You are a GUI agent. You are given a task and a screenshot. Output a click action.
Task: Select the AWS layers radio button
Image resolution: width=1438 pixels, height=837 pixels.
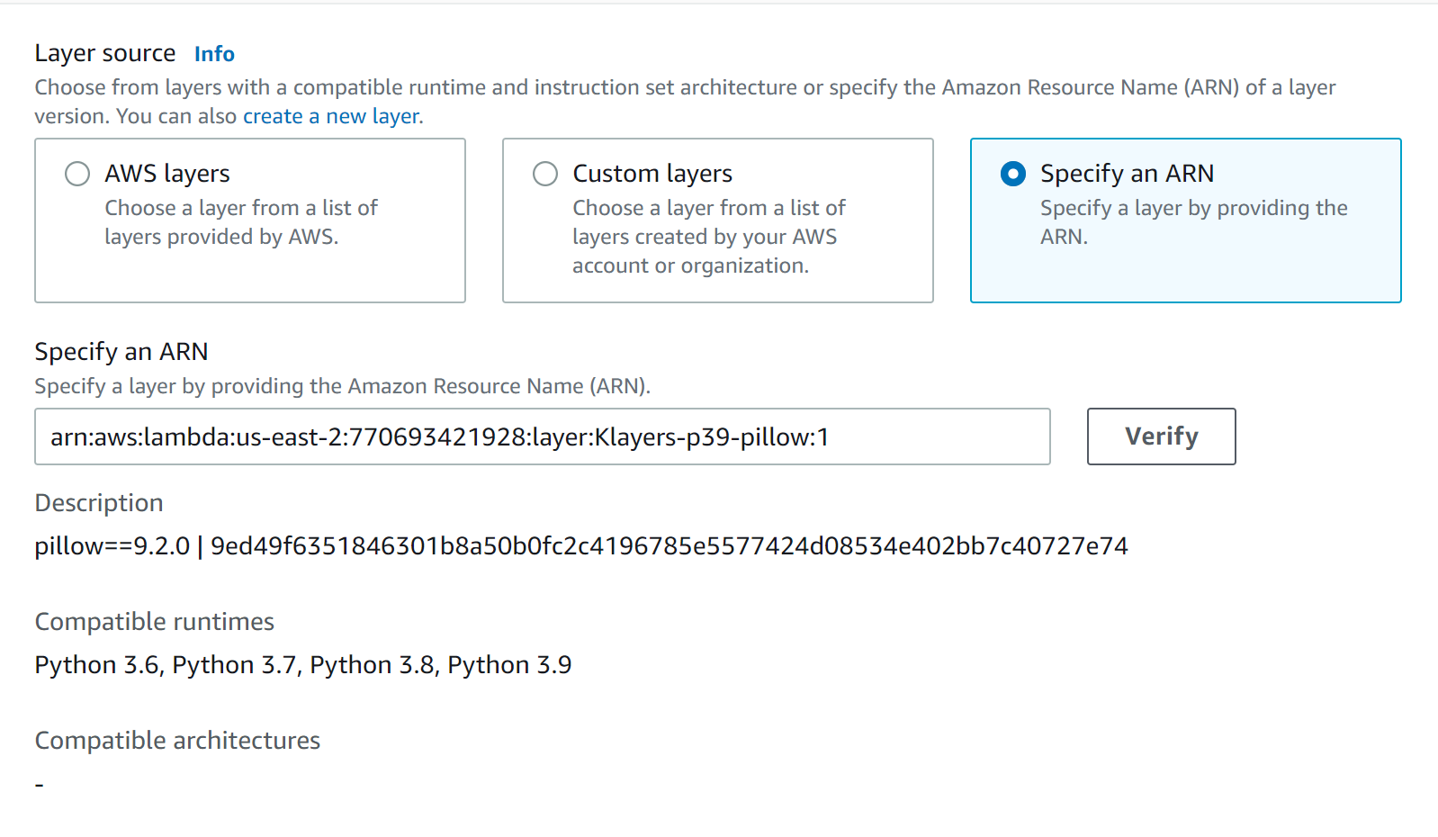pos(77,174)
